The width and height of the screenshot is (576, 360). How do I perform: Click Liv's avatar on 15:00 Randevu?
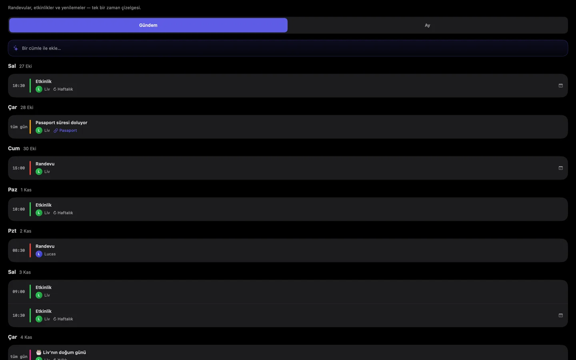point(39,172)
